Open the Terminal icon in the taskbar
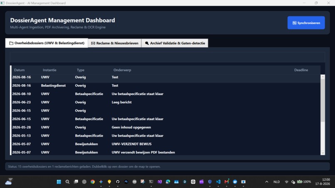 click(x=151, y=182)
